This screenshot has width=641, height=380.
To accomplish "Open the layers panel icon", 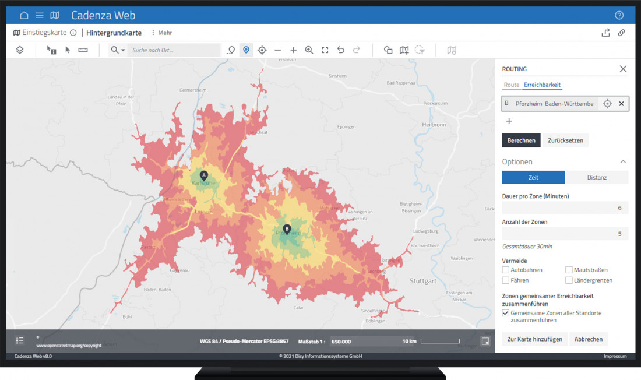I will click(x=20, y=50).
